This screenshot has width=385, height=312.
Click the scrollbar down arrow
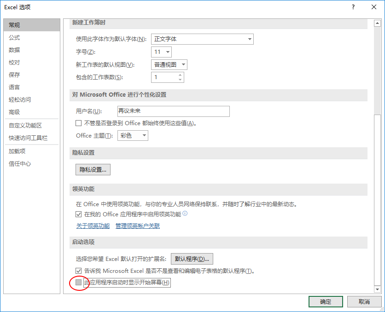click(x=377, y=289)
